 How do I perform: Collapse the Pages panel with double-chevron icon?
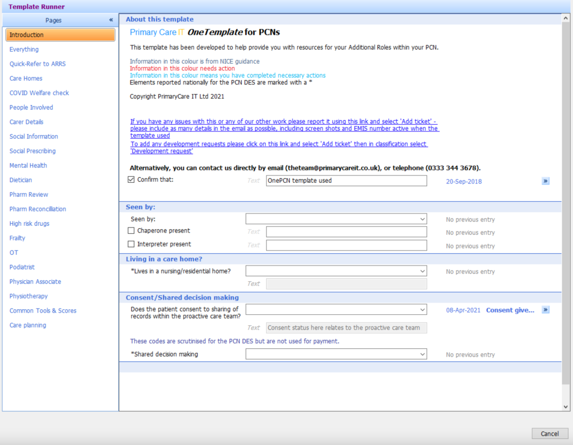(111, 20)
